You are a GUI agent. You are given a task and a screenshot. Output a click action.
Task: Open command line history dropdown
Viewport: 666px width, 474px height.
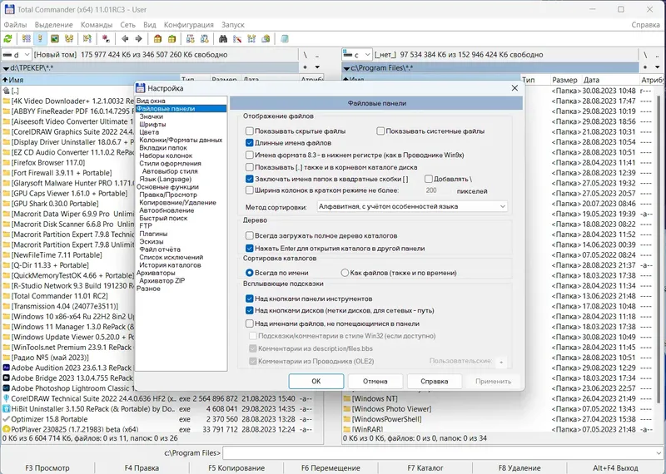(x=659, y=453)
